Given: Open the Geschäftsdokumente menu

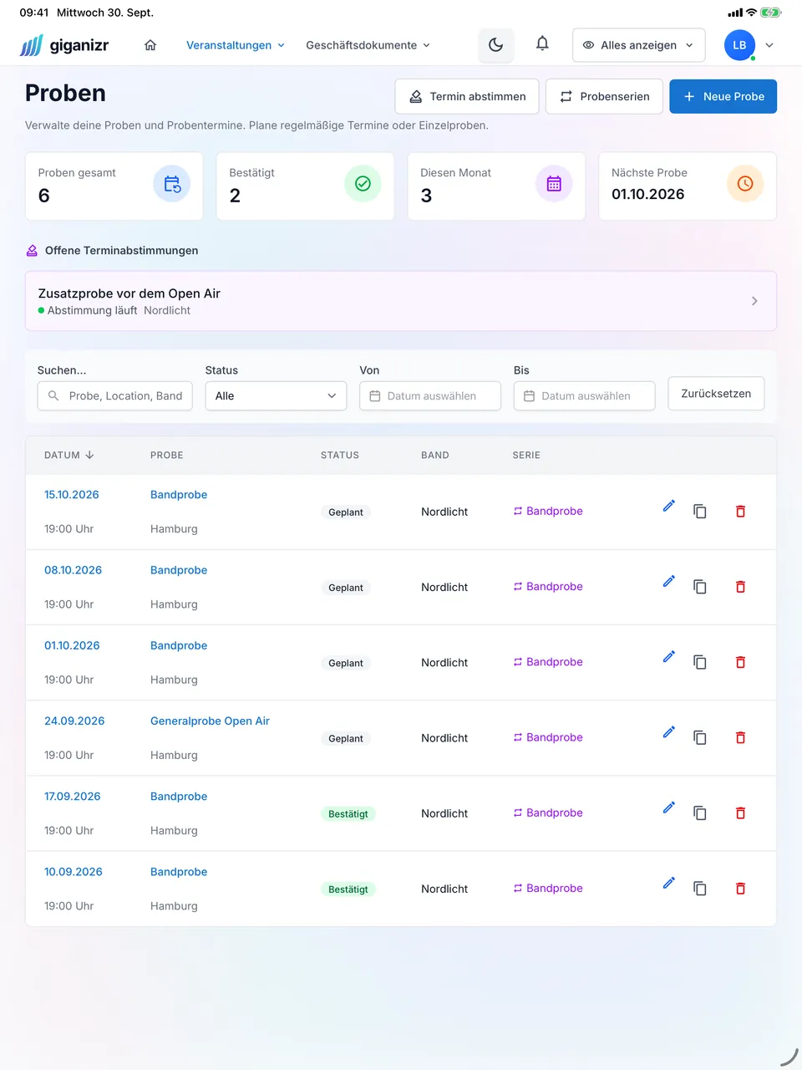Looking at the screenshot, I should pyautogui.click(x=368, y=45).
